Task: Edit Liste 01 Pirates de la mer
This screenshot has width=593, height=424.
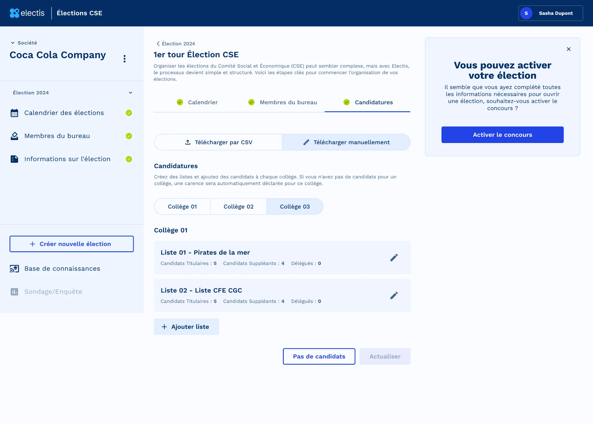Action: pos(394,258)
